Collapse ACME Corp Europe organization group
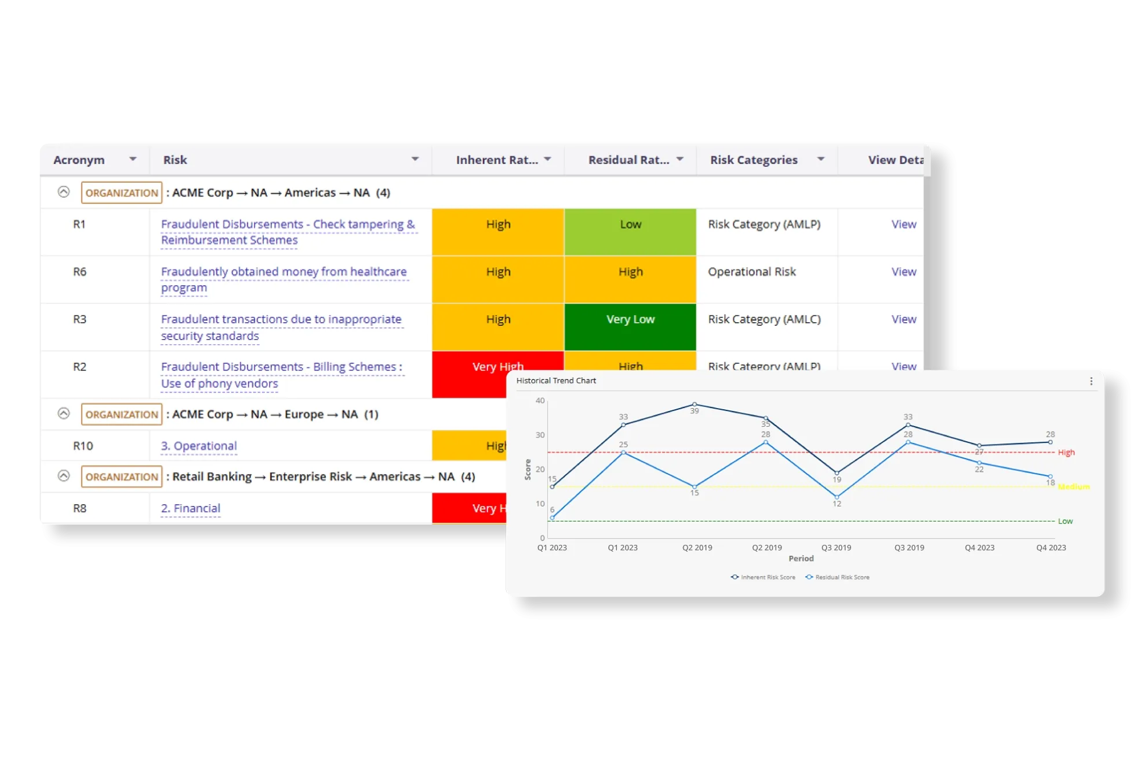Image resolution: width=1145 pixels, height=761 pixels. pyautogui.click(x=64, y=413)
